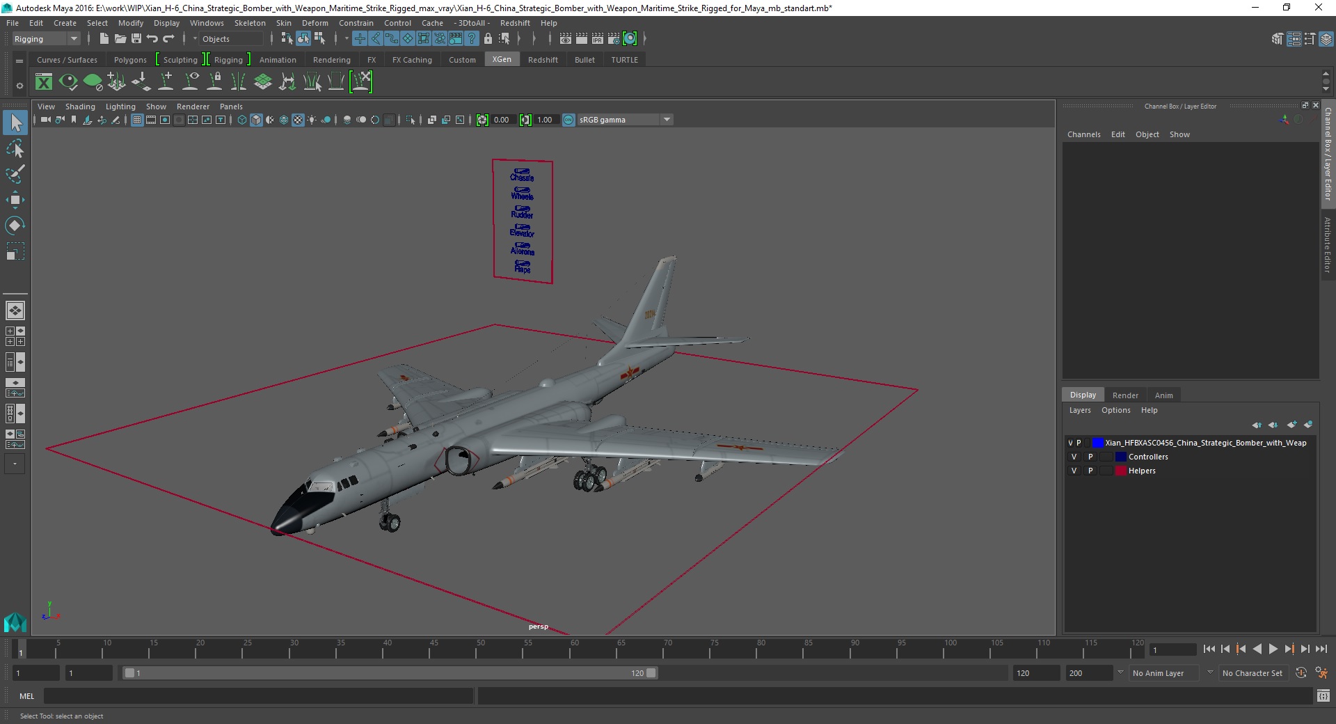Click the range slider bar
The width and height of the screenshot is (1336, 724).
pos(390,673)
